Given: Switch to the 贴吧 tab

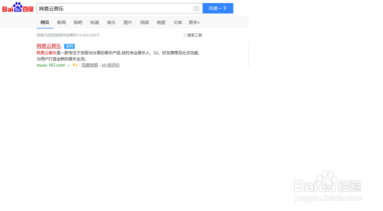Looking at the screenshot, I should (78, 23).
